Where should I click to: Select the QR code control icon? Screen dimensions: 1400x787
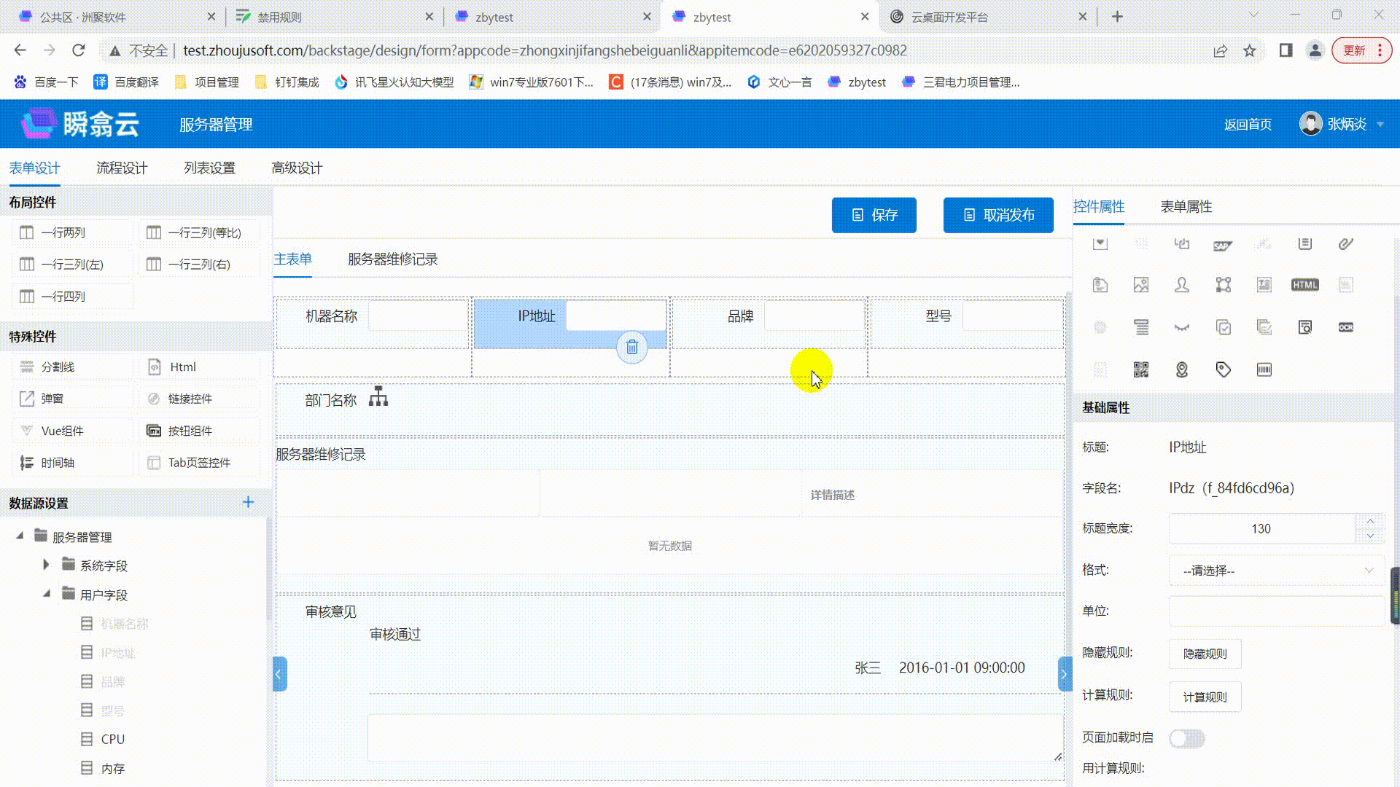[x=1141, y=370]
